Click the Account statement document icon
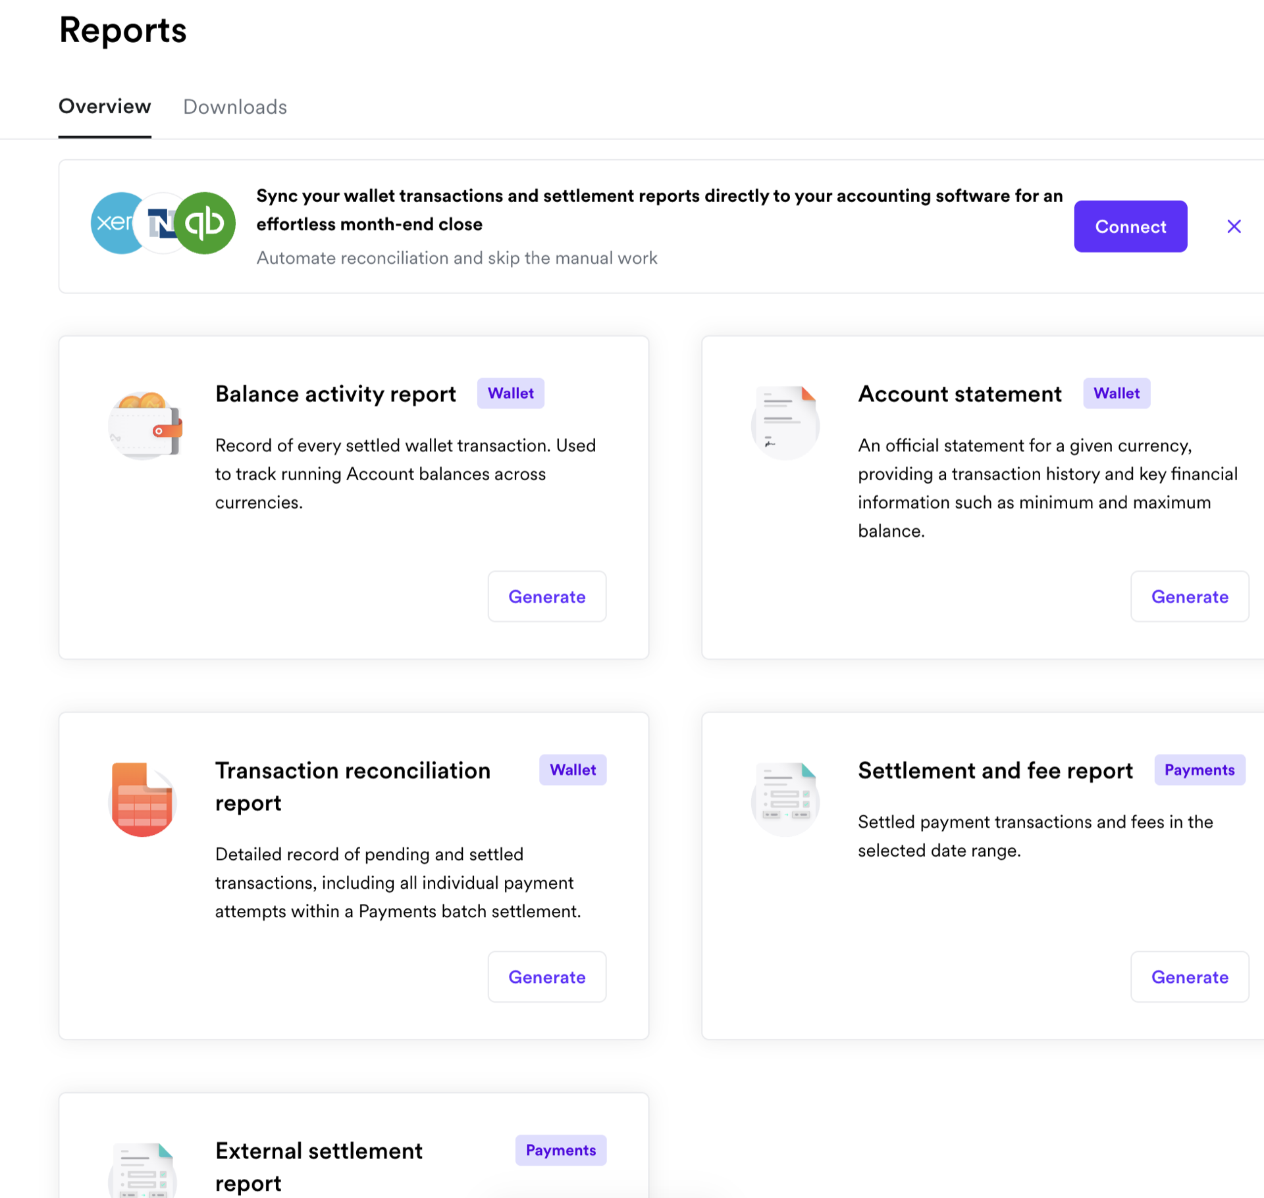The height and width of the screenshot is (1198, 1264). pos(785,422)
